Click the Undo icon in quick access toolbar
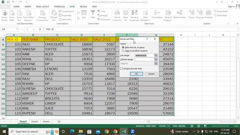The height and width of the screenshot is (135, 240). pos(13,2)
